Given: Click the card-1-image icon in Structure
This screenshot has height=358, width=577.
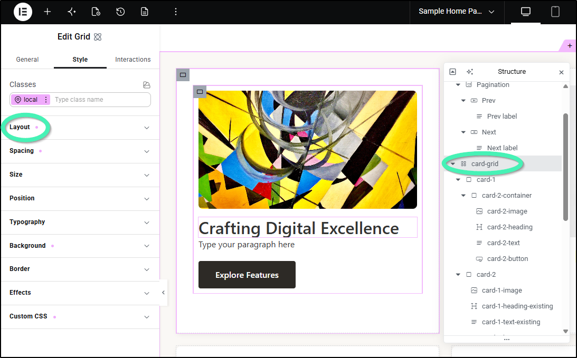Looking at the screenshot, I should tap(474, 291).
